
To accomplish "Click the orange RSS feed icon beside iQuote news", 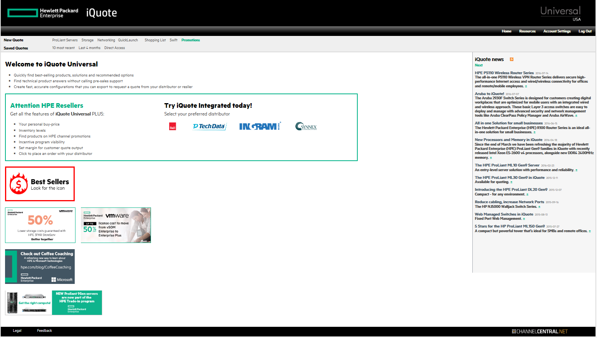I will pos(512,59).
